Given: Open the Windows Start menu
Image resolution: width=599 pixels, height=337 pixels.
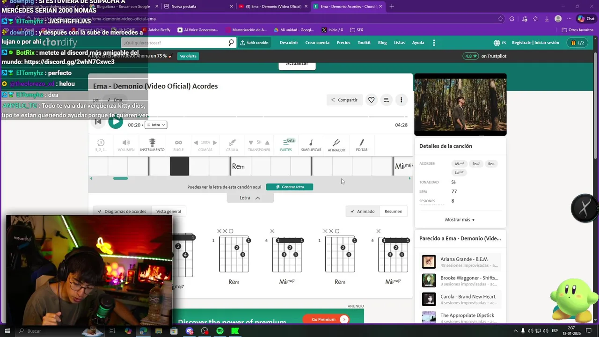Looking at the screenshot, I should 7,331.
